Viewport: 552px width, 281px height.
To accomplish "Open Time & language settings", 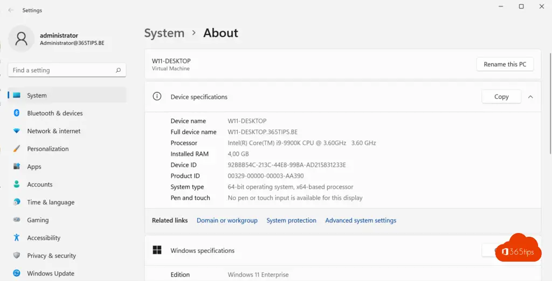I will (x=67, y=202).
